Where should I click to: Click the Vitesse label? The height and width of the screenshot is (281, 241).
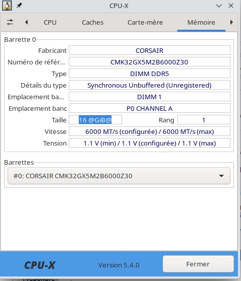pyautogui.click(x=56, y=132)
